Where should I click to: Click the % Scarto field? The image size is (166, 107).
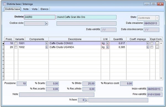point(53,83)
